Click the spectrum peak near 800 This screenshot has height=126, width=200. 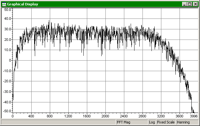point(49,21)
